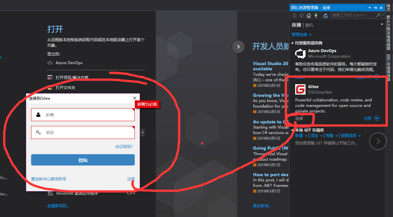Open the 管理连接 dropdown
Viewport: 393px width, 217px height.
point(310,35)
